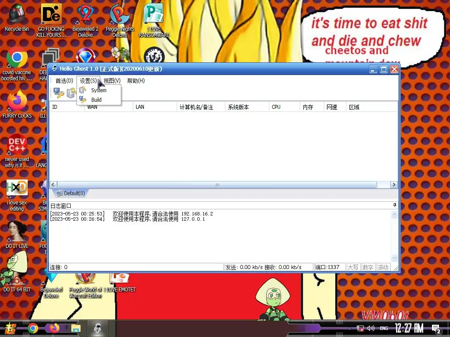450x337 pixels.
Task: Sort by the 网速 column header
Action: (x=335, y=107)
